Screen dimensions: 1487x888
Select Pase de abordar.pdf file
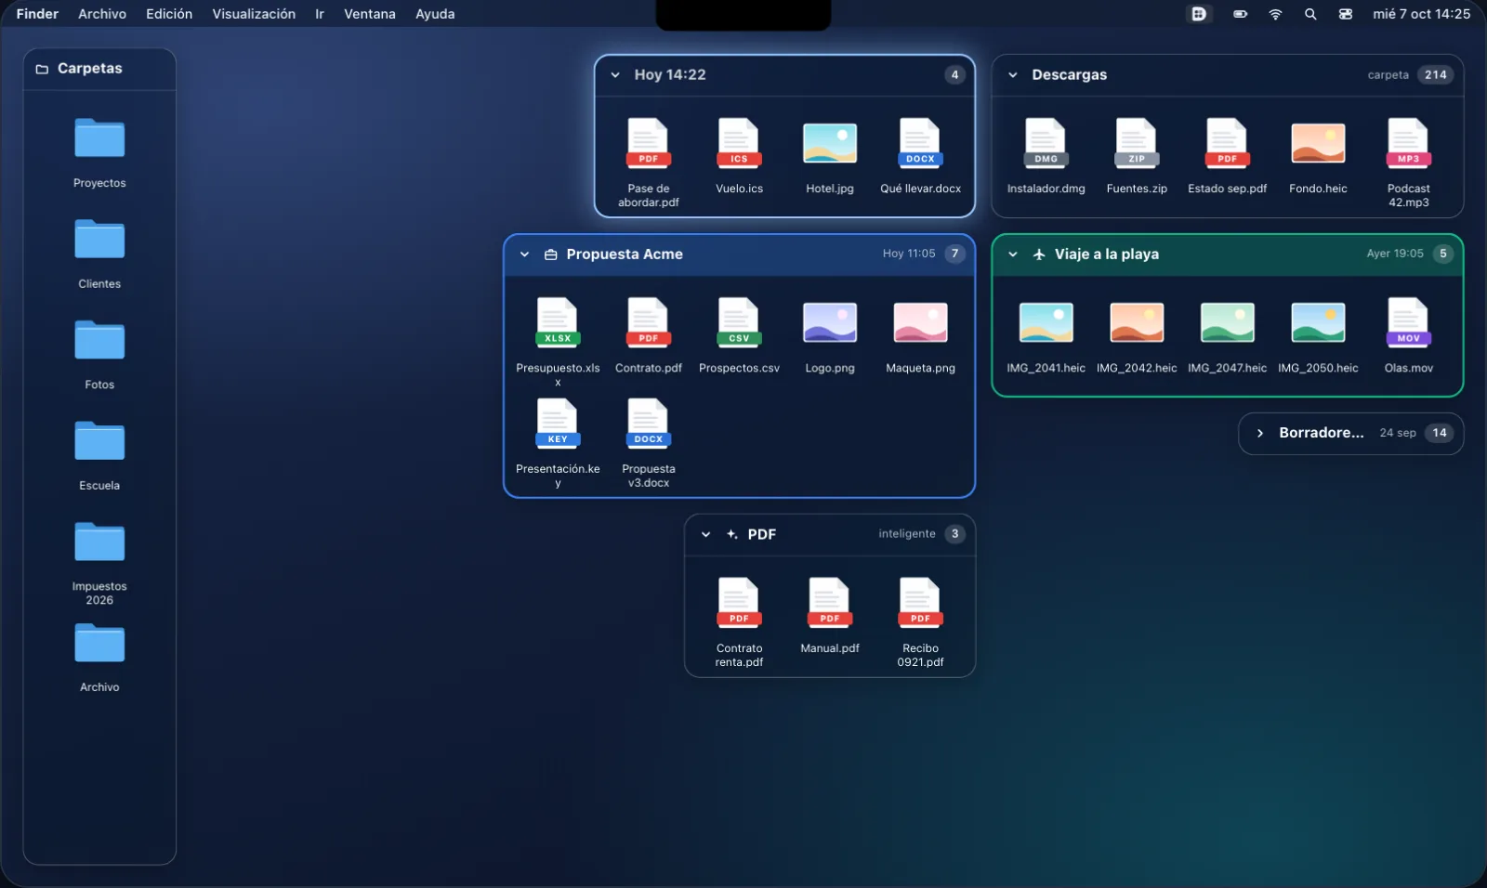649,163
